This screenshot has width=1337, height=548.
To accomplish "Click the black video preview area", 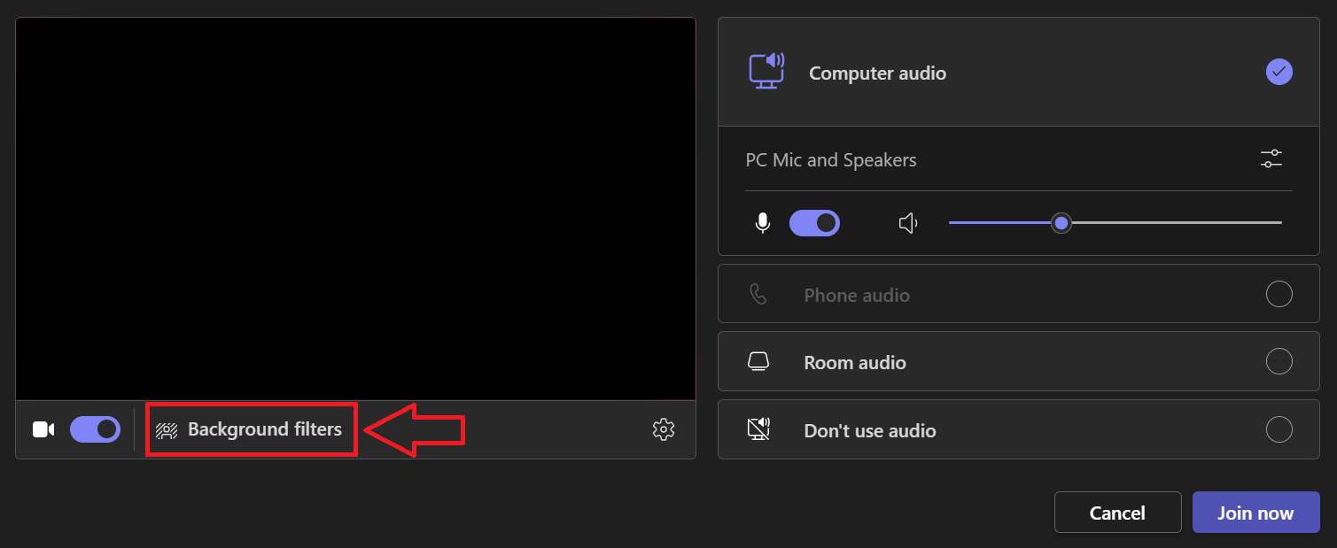I will (355, 209).
